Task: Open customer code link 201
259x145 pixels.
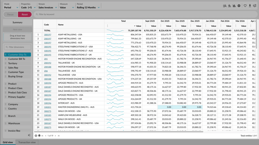Action: point(46,59)
